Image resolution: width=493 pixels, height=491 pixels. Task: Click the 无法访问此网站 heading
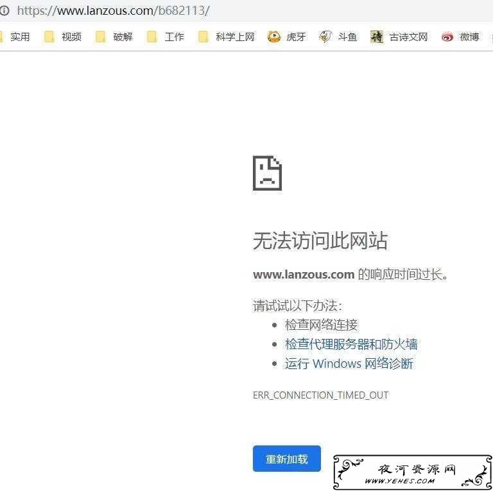click(320, 241)
